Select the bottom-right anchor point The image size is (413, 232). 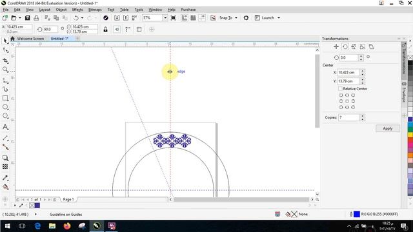point(353,107)
